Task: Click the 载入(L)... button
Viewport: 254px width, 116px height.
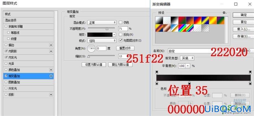Action: tap(243, 29)
